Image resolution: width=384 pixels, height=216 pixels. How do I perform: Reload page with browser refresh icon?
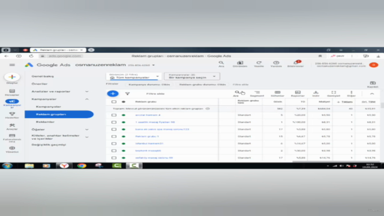pyautogui.click(x=31, y=56)
